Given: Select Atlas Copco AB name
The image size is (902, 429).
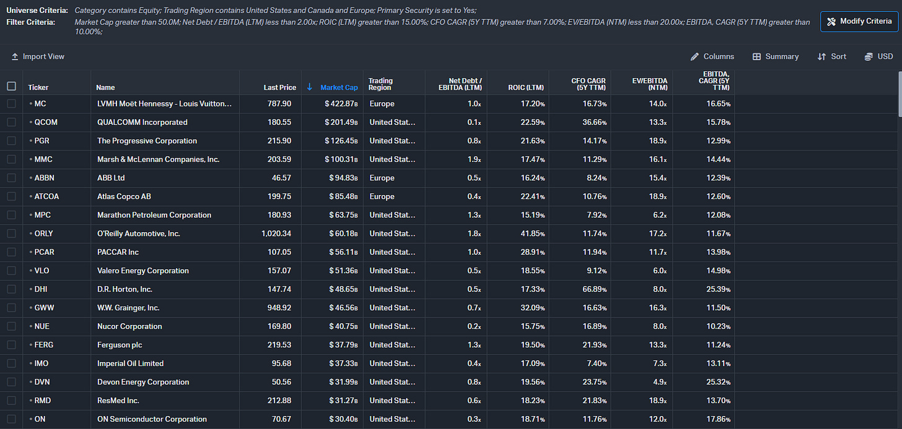Looking at the screenshot, I should coord(124,197).
